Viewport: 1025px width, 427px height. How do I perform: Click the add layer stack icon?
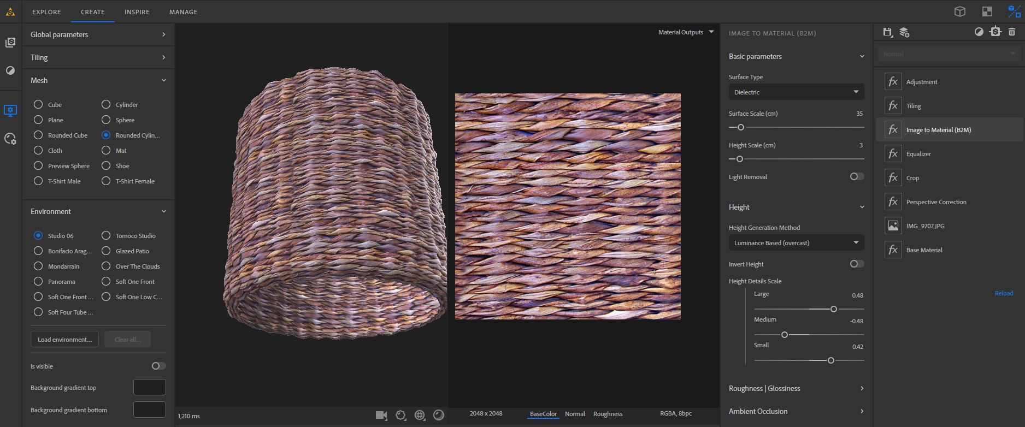pos(904,32)
